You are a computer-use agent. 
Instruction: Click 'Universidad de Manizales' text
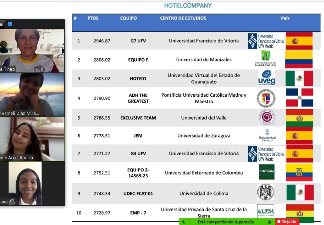click(204, 59)
